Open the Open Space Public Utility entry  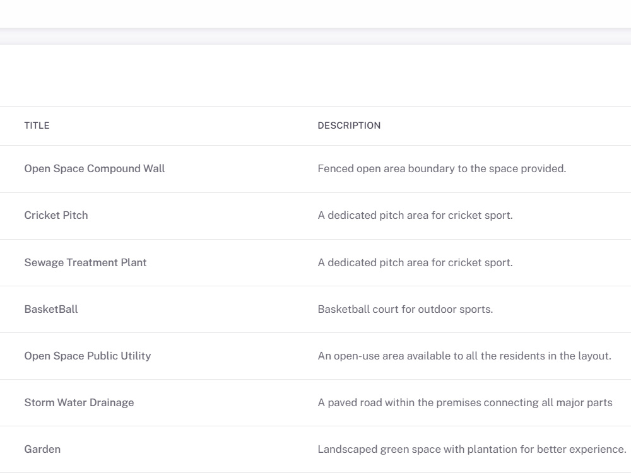88,356
